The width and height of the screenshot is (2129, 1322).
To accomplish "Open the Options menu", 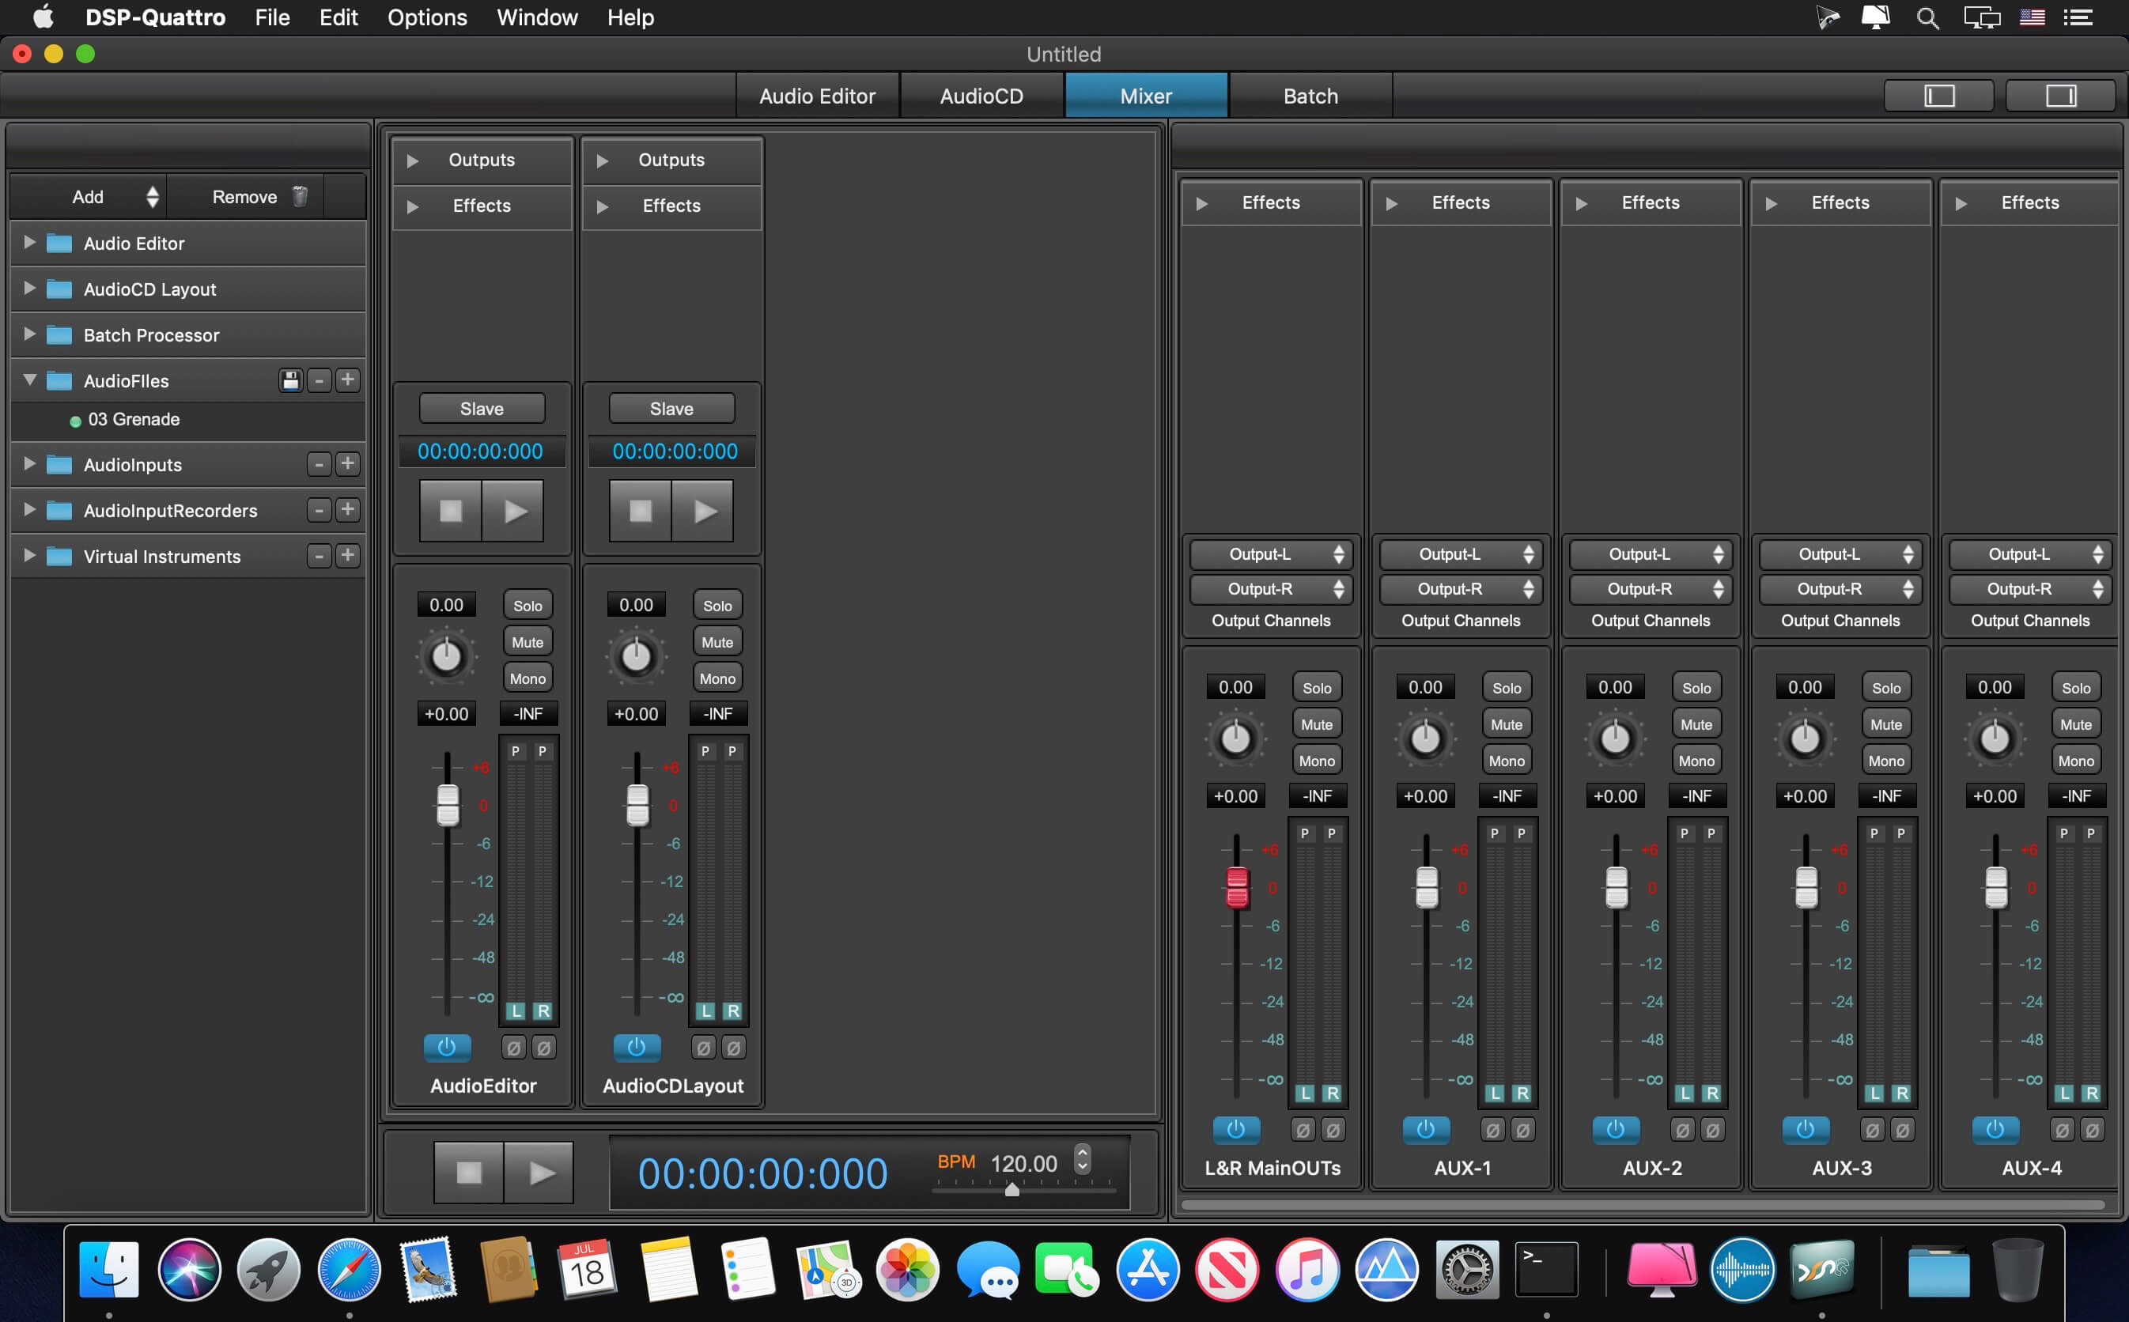I will click(427, 17).
